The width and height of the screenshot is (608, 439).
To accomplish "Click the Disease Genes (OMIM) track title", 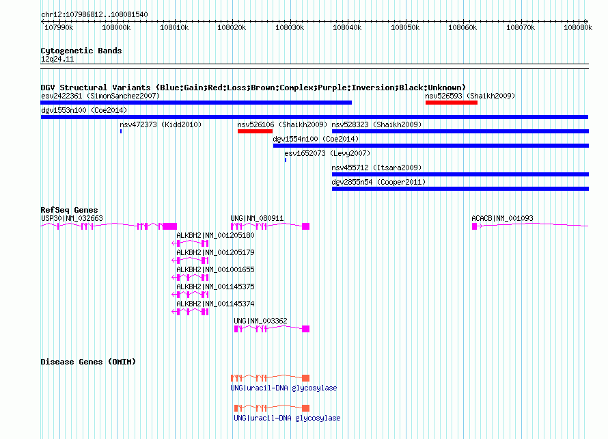I will coord(88,362).
